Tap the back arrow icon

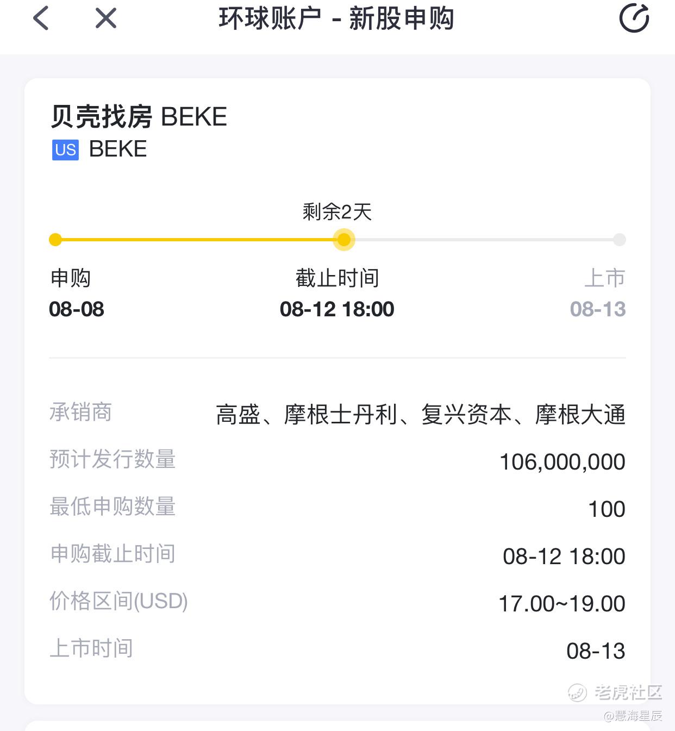pyautogui.click(x=41, y=18)
